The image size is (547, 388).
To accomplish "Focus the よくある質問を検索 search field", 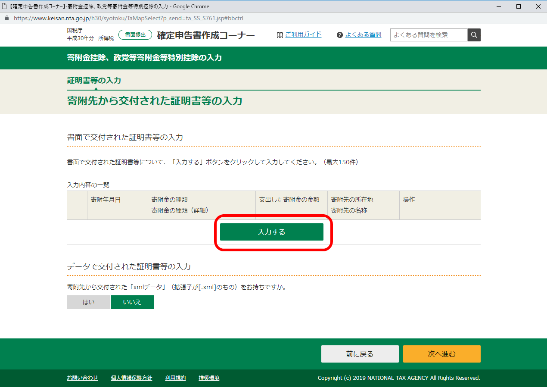I will (x=429, y=35).
